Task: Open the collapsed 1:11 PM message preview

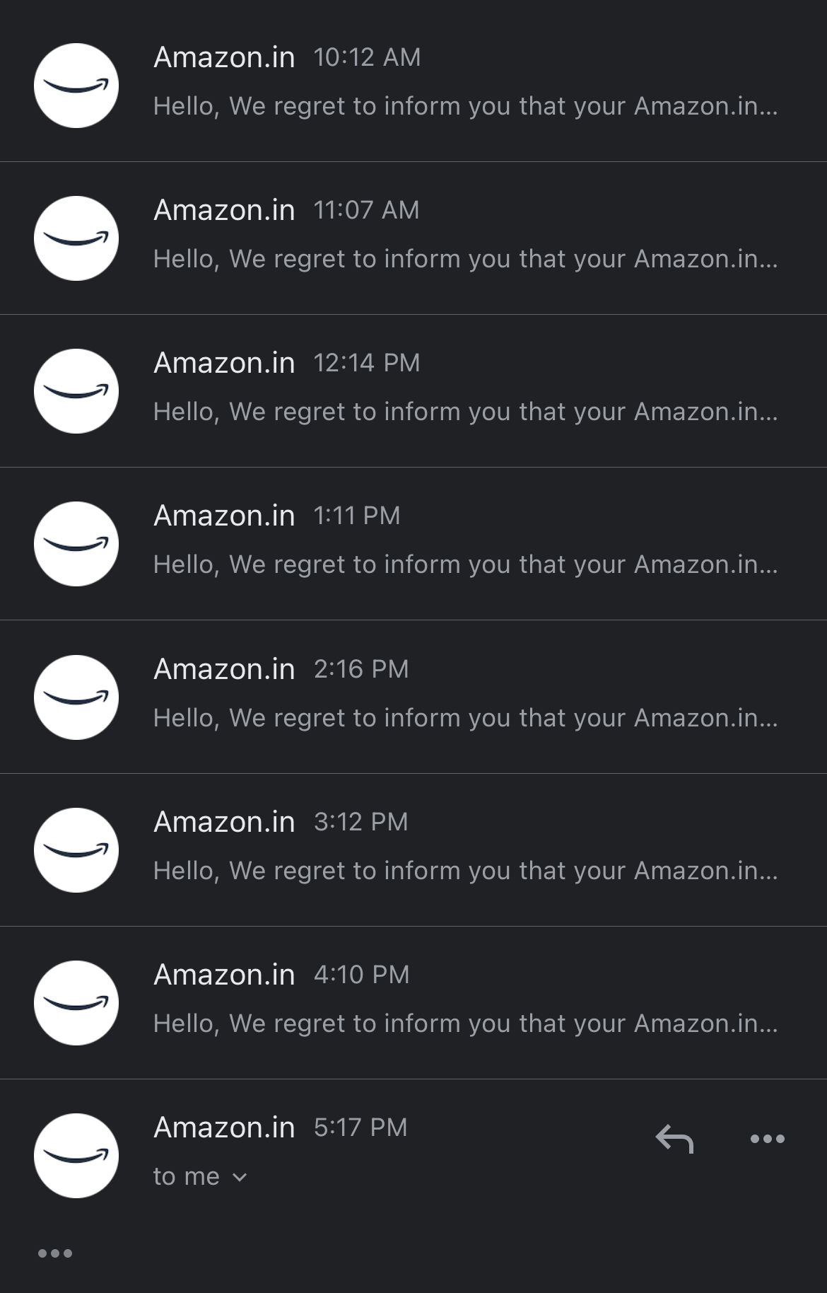Action: (x=465, y=564)
